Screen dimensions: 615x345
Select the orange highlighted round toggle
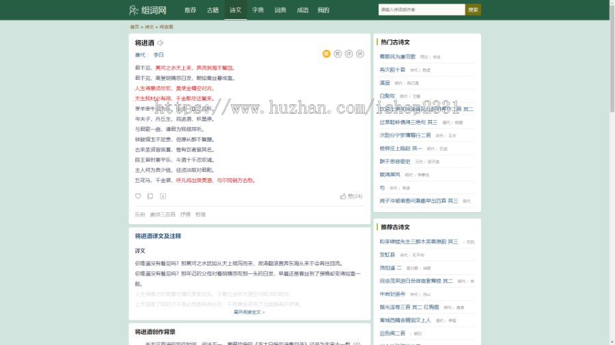point(327,54)
